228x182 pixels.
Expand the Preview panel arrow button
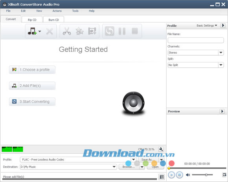[x=222, y=111]
